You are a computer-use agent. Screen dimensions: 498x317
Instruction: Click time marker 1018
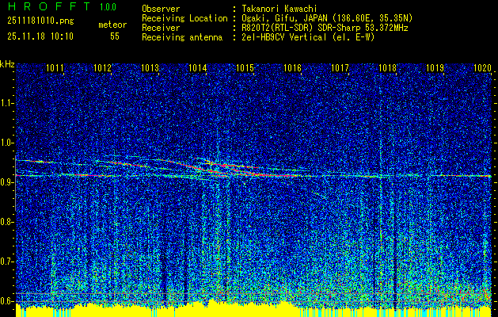click(x=387, y=67)
